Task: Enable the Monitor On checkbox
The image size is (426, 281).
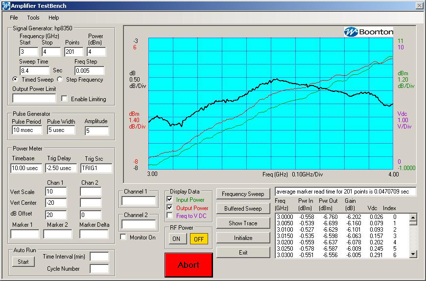Action: coord(123,238)
